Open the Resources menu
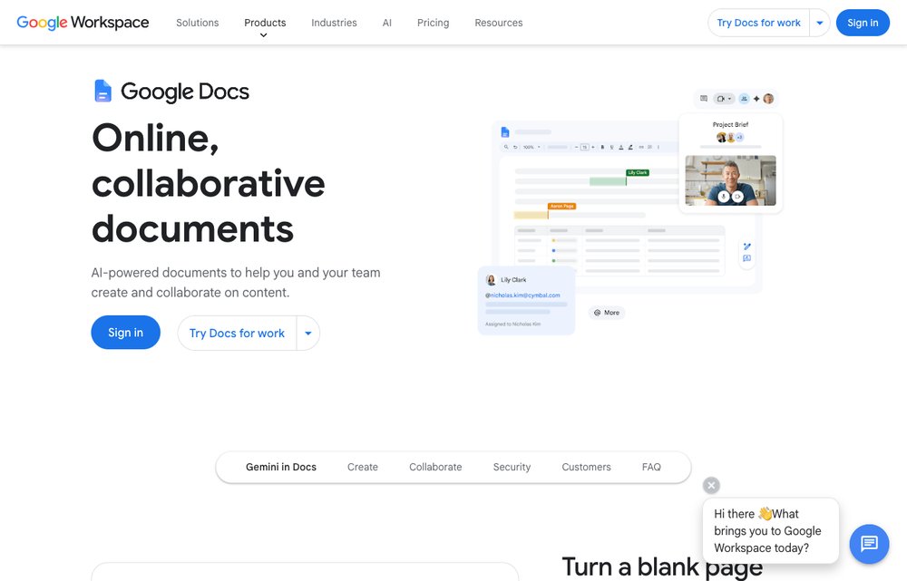Image resolution: width=907 pixels, height=581 pixels. pyautogui.click(x=499, y=23)
